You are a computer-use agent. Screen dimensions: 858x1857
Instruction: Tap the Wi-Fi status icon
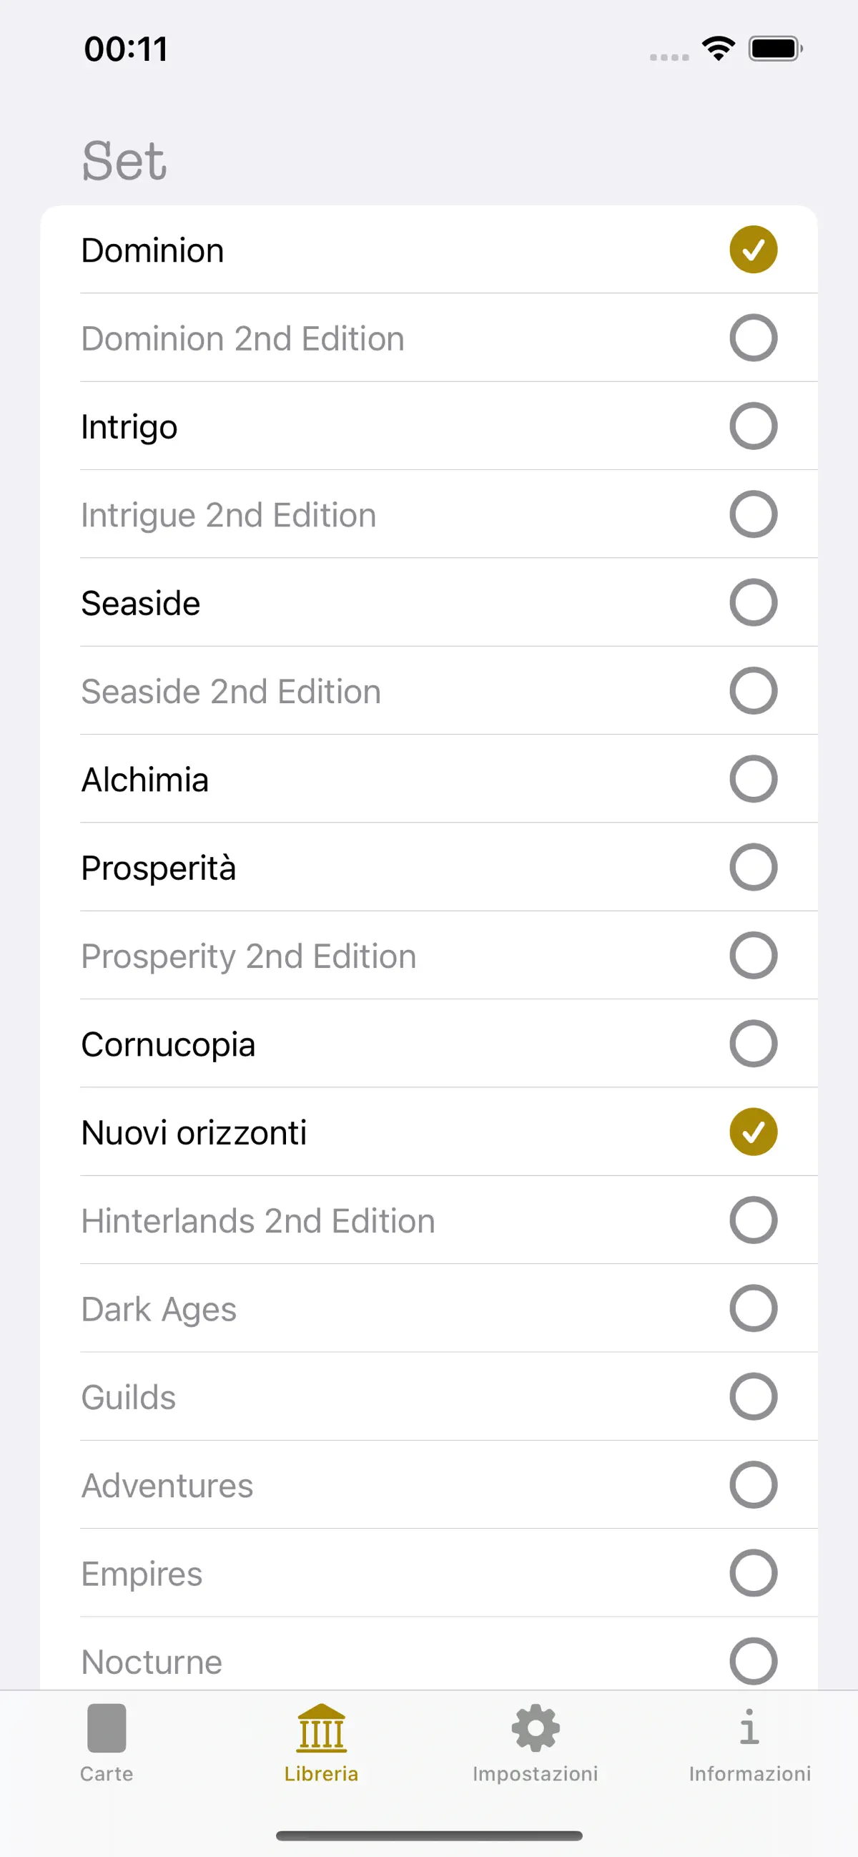pos(719,49)
